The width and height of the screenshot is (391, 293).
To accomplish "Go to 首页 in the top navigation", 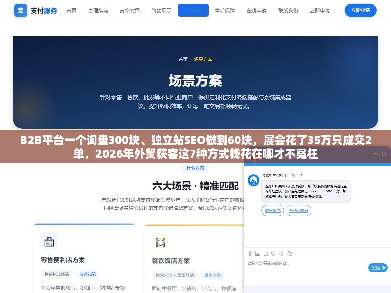I will coord(71,10).
